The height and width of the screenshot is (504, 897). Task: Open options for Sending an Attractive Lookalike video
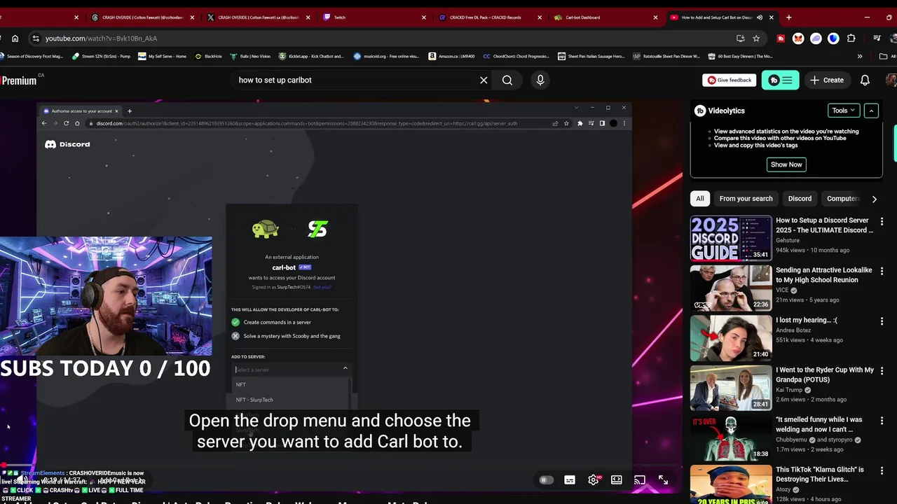pos(882,271)
